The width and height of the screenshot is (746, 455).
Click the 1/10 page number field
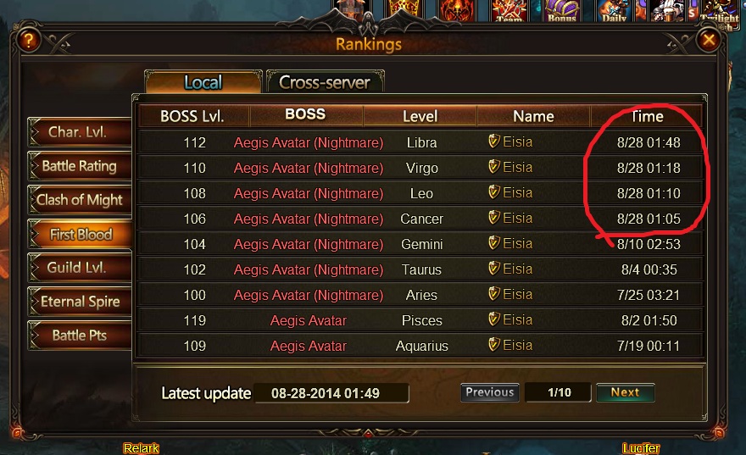pyautogui.click(x=559, y=392)
